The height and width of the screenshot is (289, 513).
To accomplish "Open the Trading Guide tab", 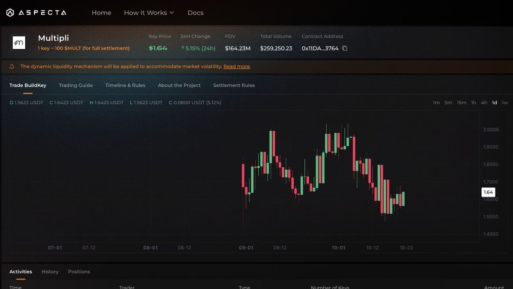I will coord(76,86).
